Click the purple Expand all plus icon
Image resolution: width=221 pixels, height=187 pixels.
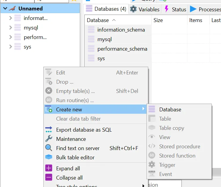tap(49, 168)
